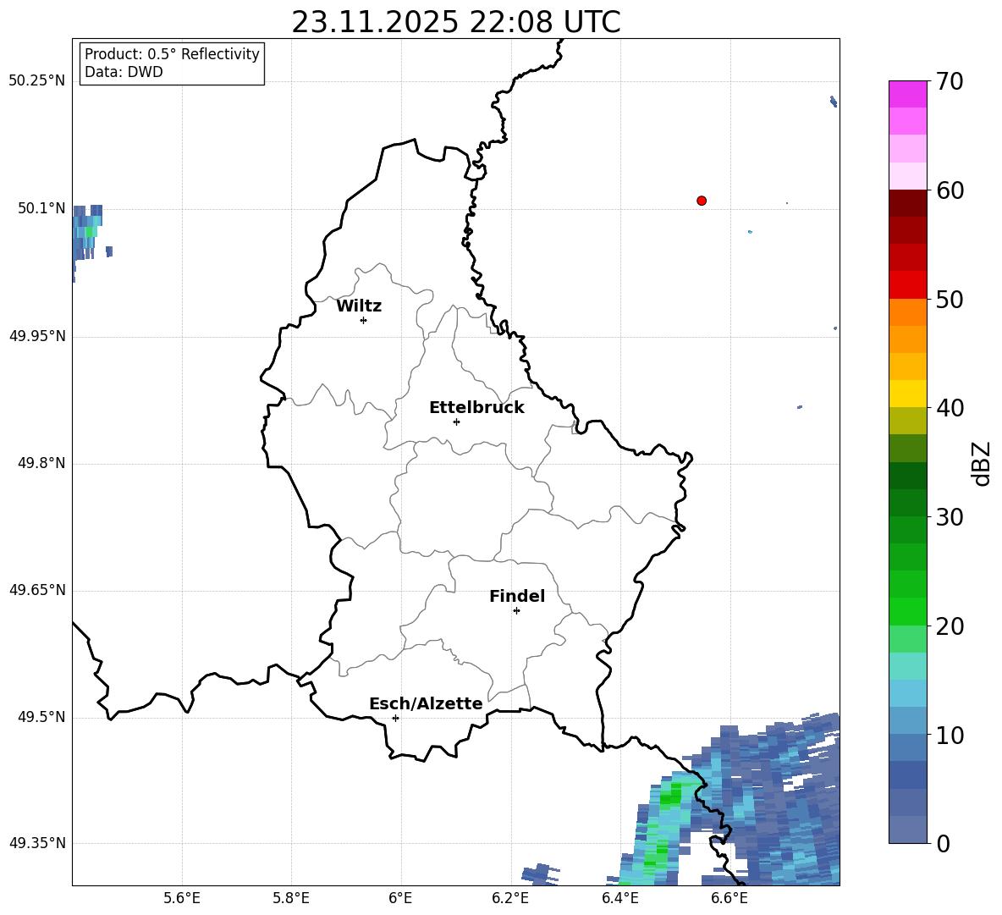The height and width of the screenshot is (915, 1002).
Task: Click the 20 tick on colorbar
Action: [x=949, y=626]
